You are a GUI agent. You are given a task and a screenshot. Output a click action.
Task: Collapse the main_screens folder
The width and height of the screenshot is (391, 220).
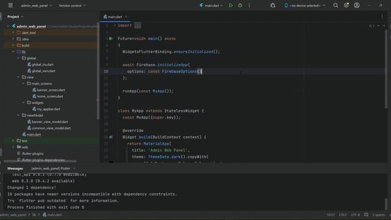point(23,84)
